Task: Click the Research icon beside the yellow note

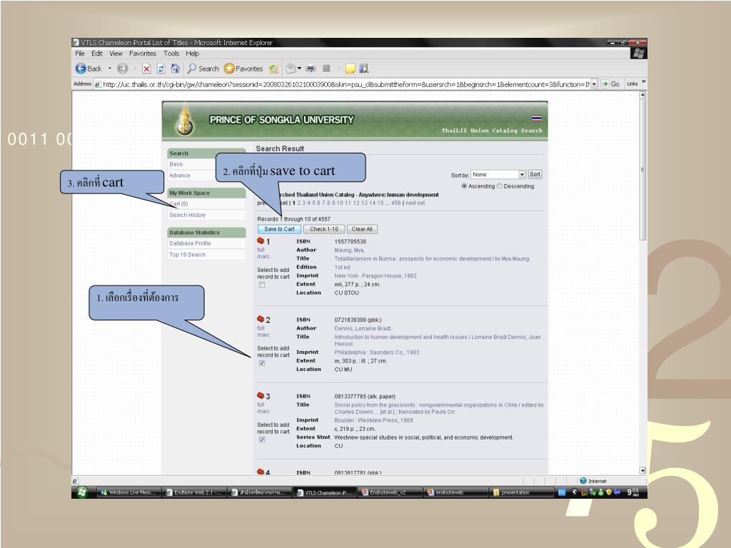Action: [x=364, y=68]
